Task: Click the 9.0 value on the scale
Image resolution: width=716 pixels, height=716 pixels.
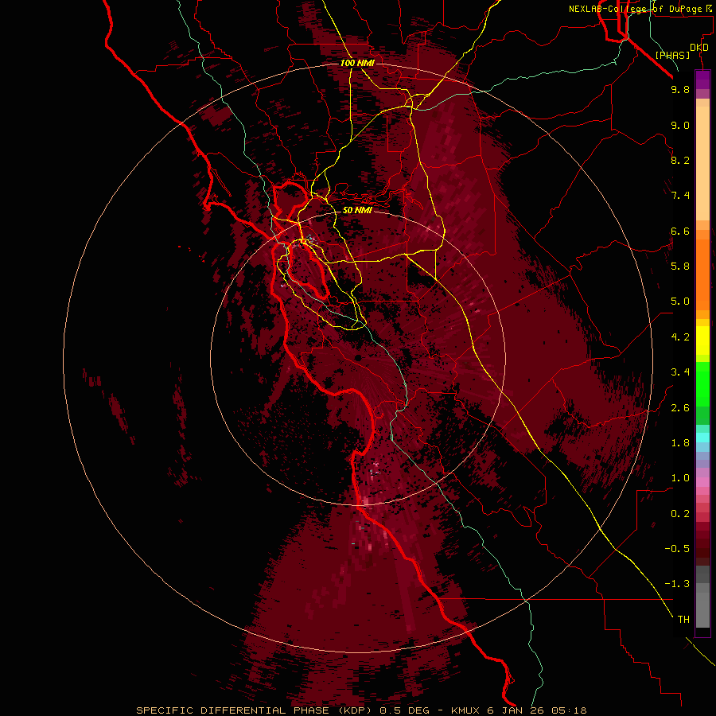Action: coord(680,125)
